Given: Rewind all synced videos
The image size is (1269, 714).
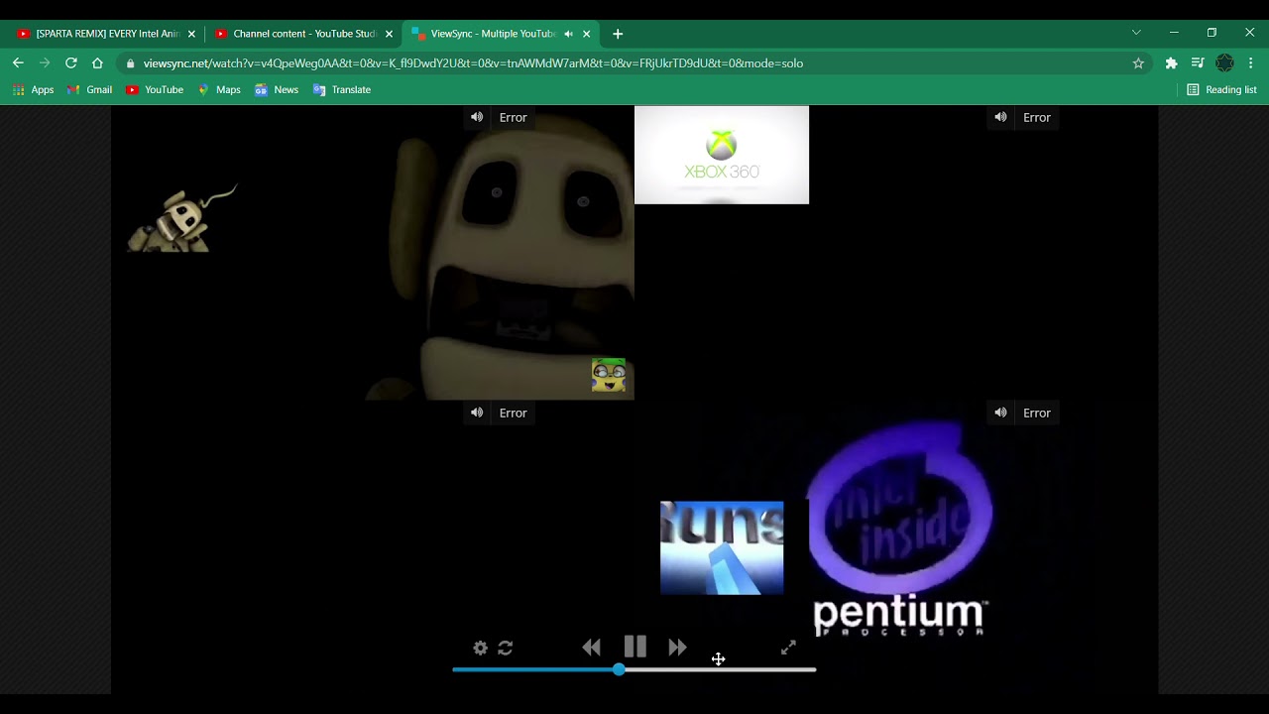Looking at the screenshot, I should 592,648.
